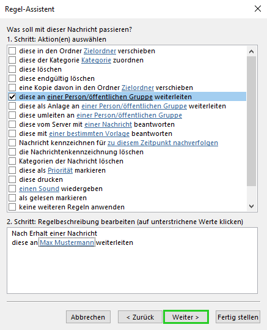The height and width of the screenshot is (330, 267).
Task: Select the Priorität link
Action: tap(60, 170)
